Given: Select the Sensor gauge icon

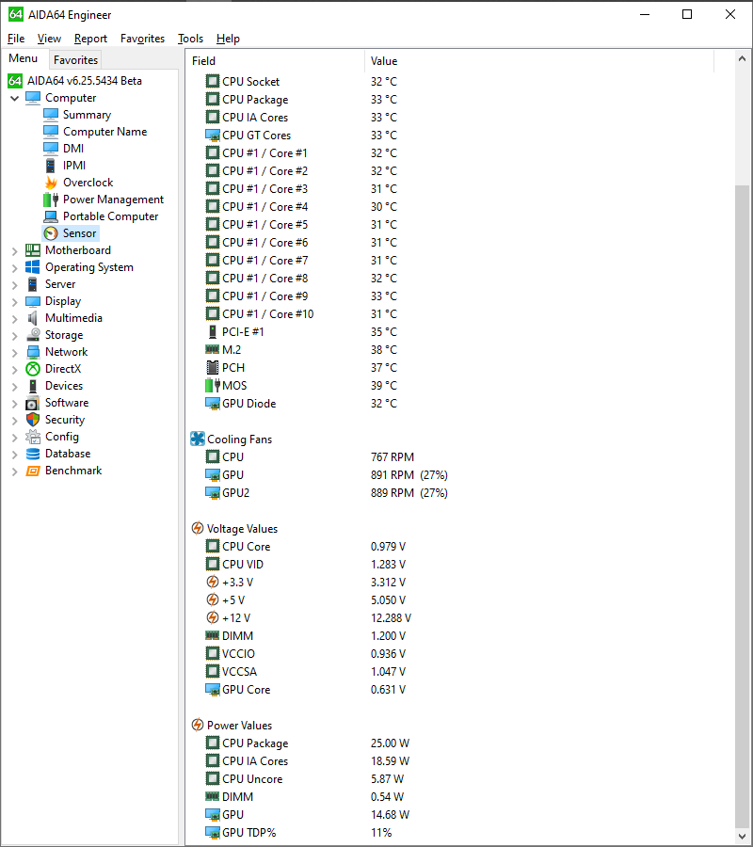Looking at the screenshot, I should coord(51,233).
